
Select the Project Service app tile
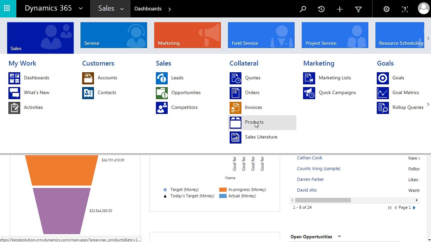[x=335, y=35]
